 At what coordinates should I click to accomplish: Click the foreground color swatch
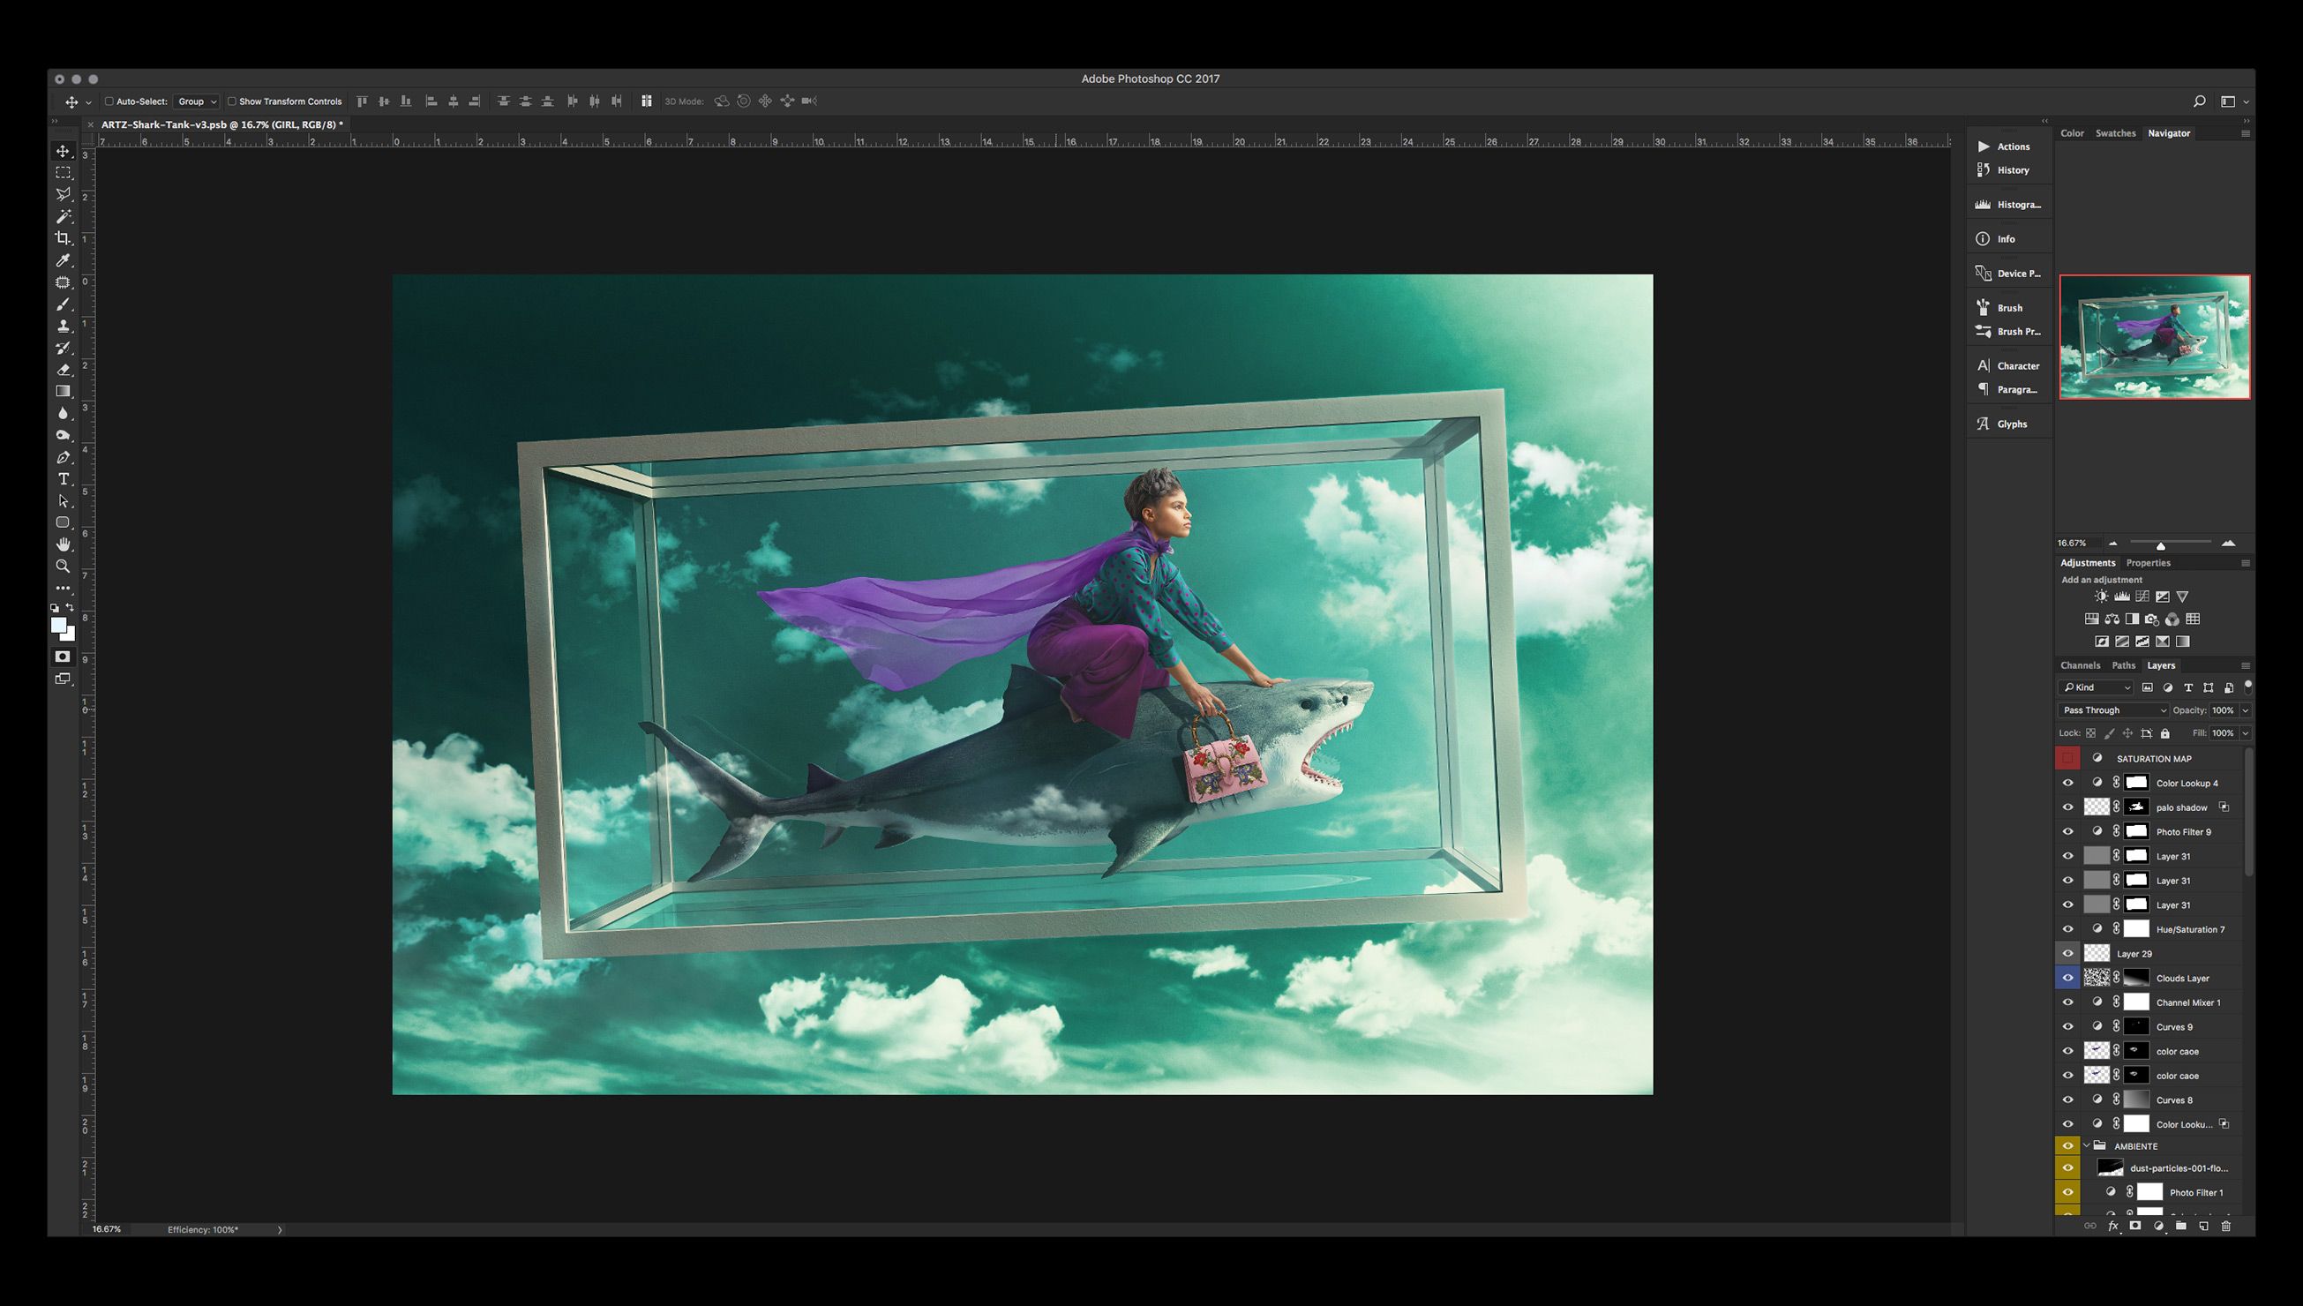coord(59,625)
